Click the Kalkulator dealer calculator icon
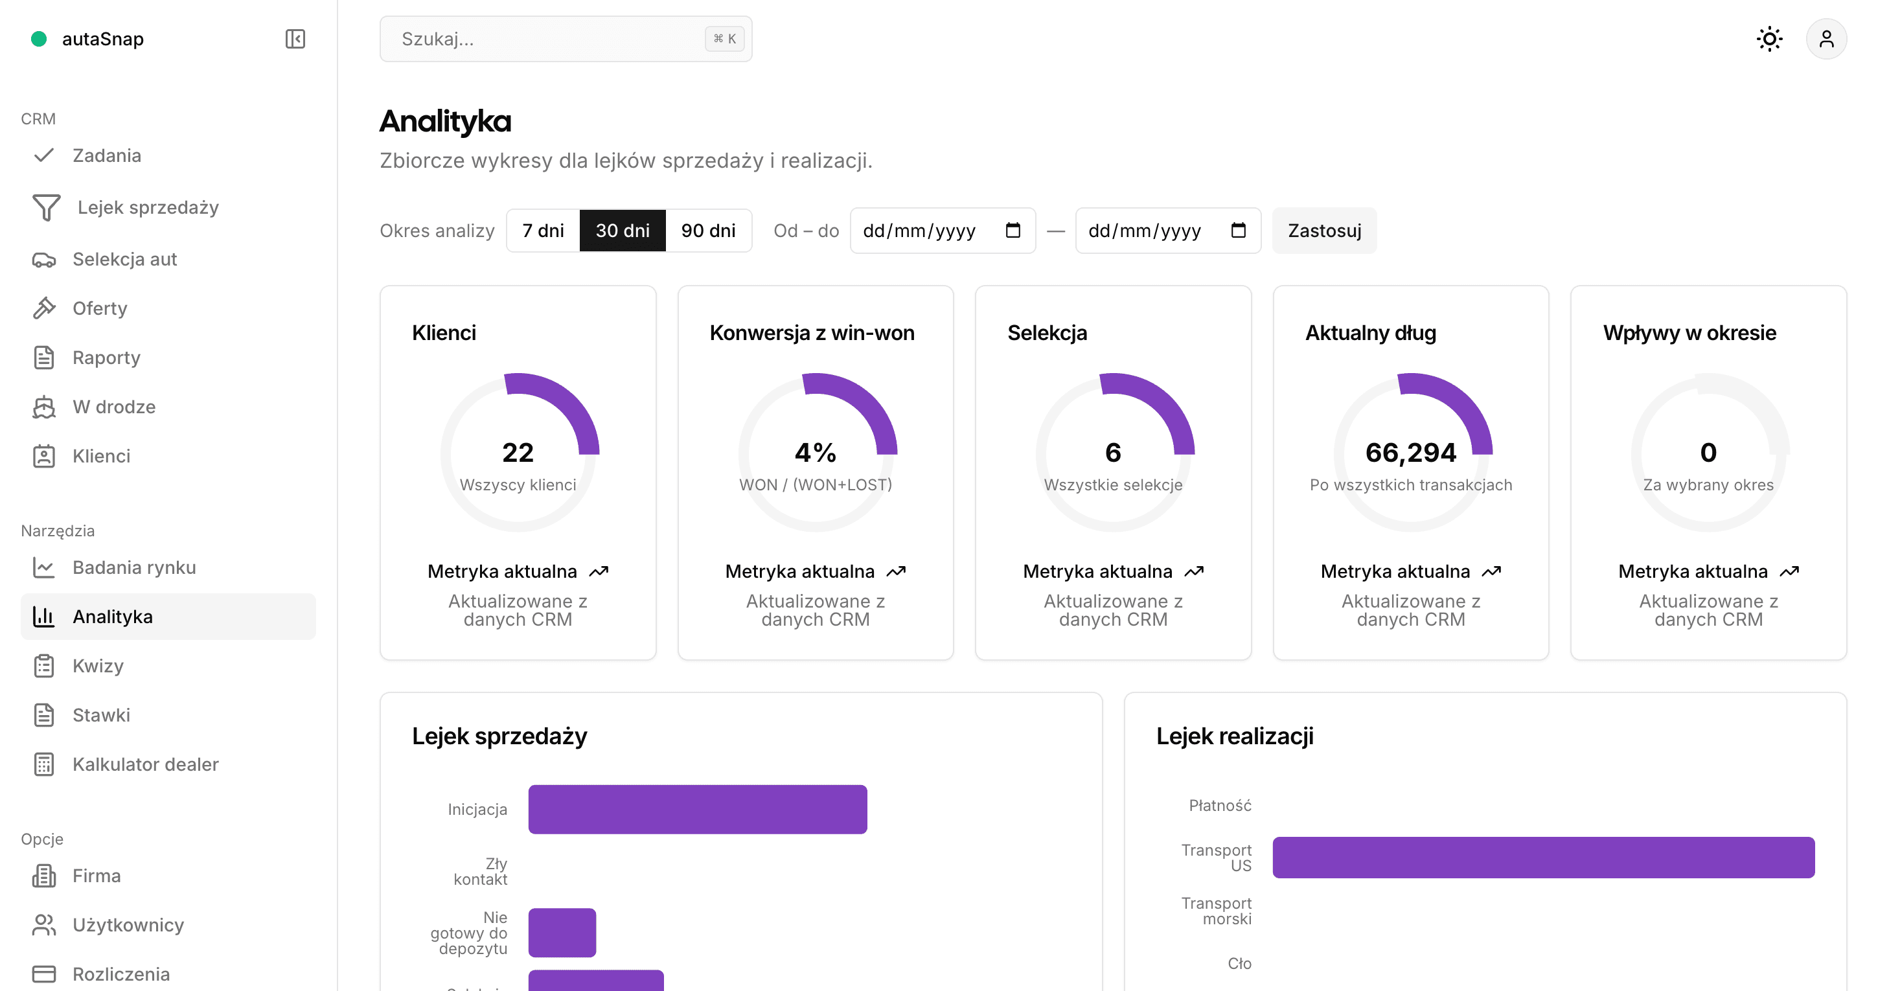The height and width of the screenshot is (991, 1889). click(44, 764)
